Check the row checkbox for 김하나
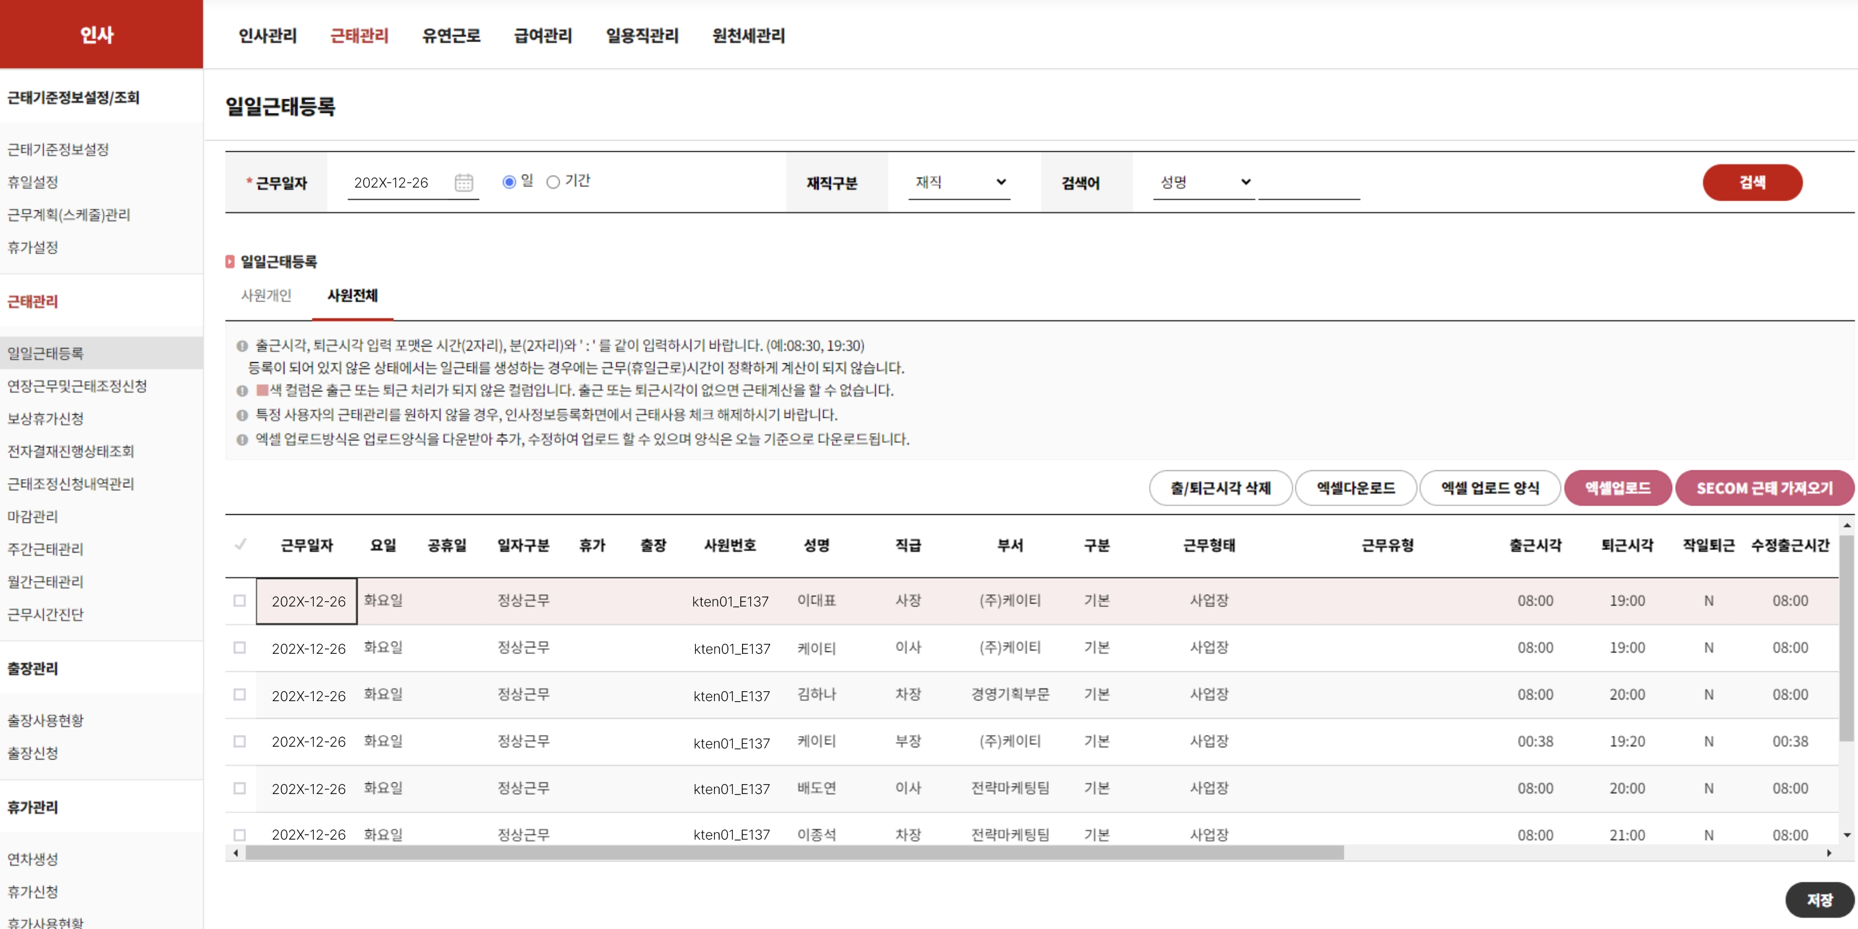The width and height of the screenshot is (1858, 929). (240, 695)
